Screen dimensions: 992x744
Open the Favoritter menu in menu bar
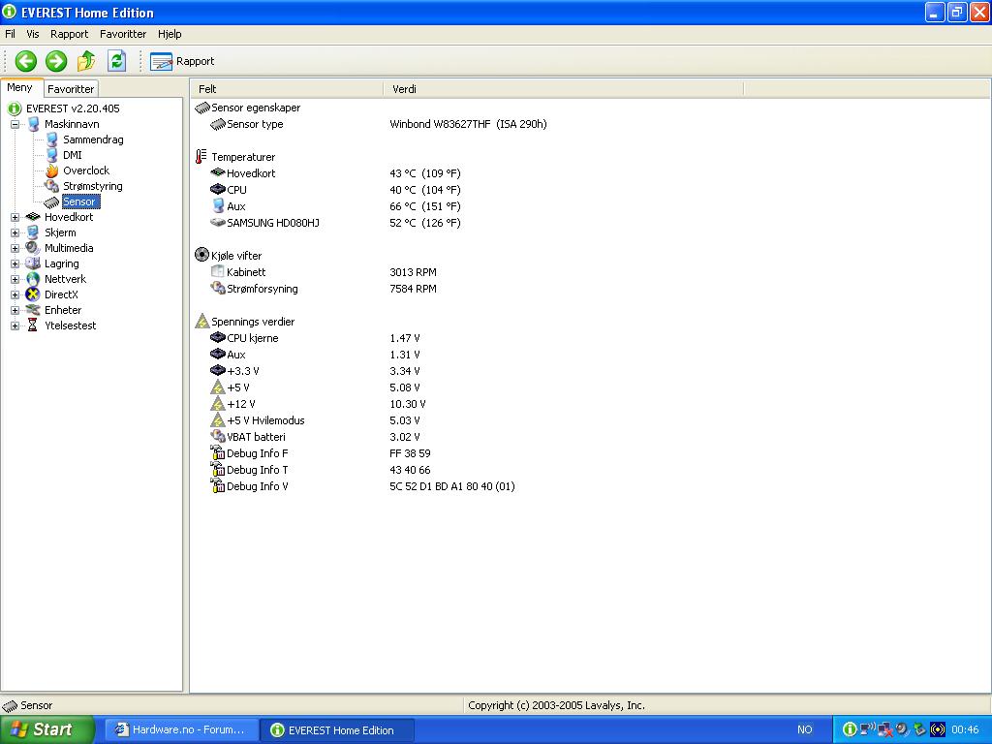coord(123,34)
